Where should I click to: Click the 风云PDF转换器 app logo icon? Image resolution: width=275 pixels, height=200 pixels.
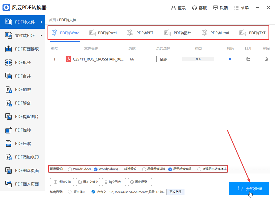pos(6,7)
